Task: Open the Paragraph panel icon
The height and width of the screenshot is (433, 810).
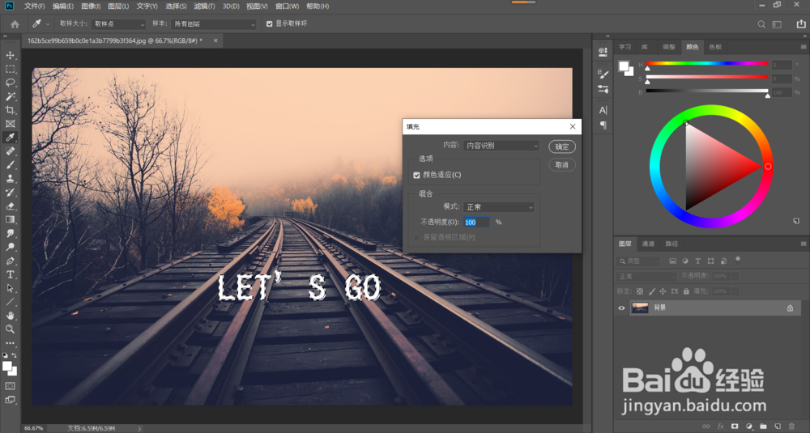Action: tap(603, 125)
